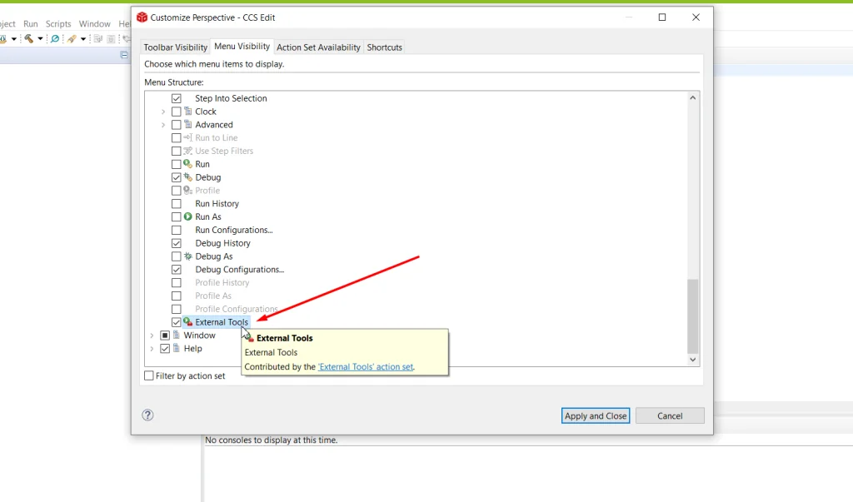This screenshot has height=502, width=853.
Task: Check the Run History checkbox
Action: (x=177, y=203)
